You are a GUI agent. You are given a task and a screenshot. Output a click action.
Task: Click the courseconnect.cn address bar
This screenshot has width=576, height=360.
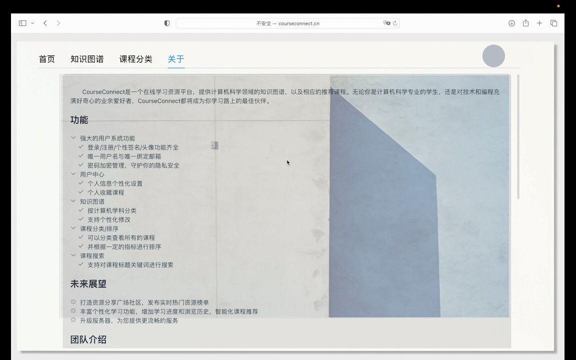click(x=288, y=23)
